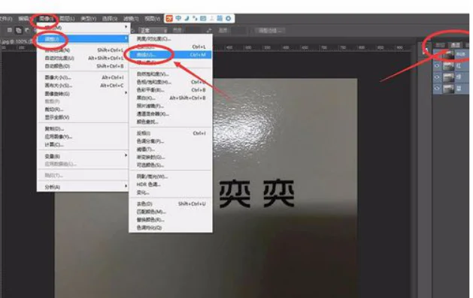This screenshot has height=298, width=473.
Task: Choose 复制(D) from the Image menu
Action: (x=83, y=129)
